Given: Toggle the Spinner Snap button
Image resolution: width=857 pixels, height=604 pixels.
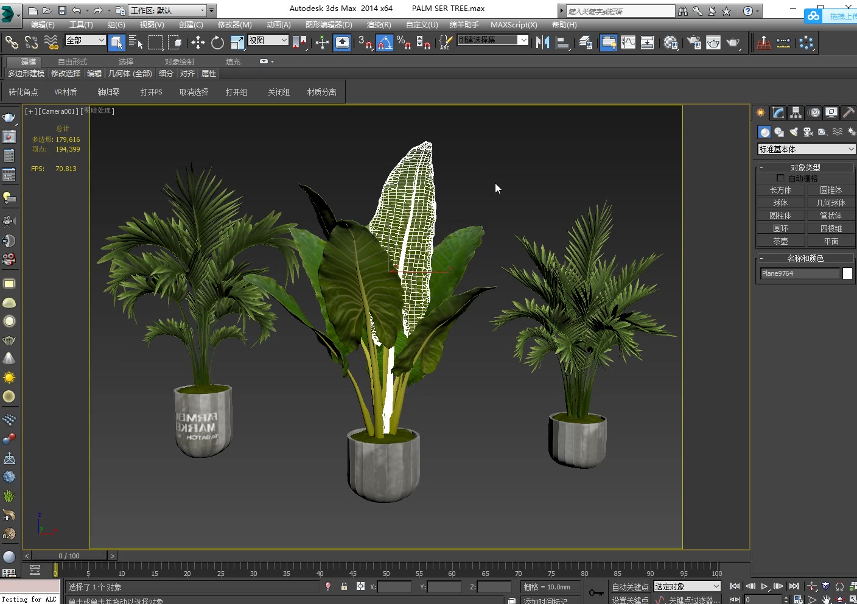Looking at the screenshot, I should point(424,42).
